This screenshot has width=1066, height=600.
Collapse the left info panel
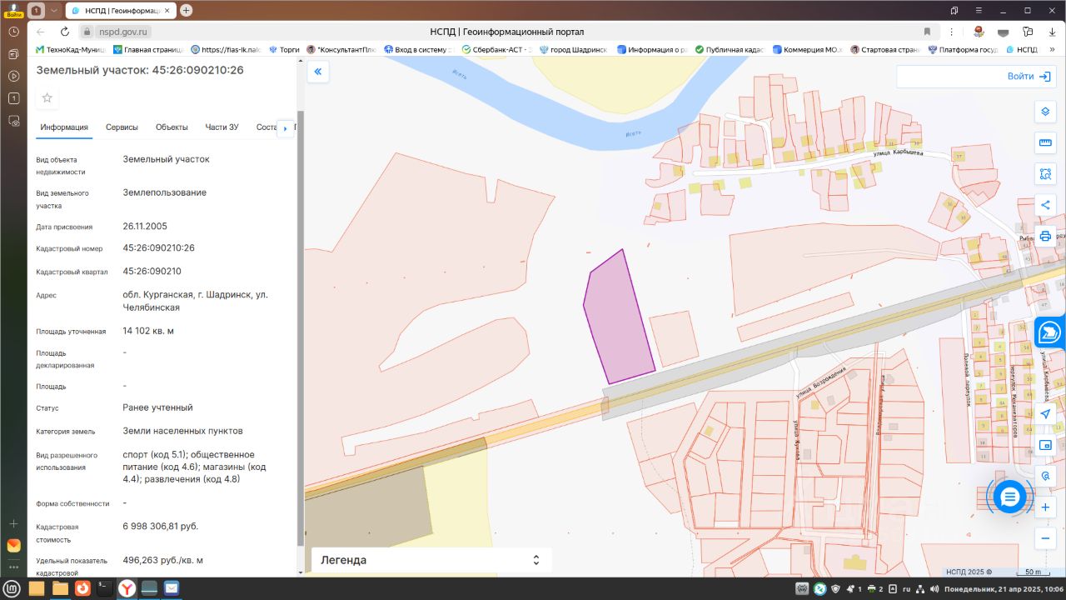tap(317, 72)
